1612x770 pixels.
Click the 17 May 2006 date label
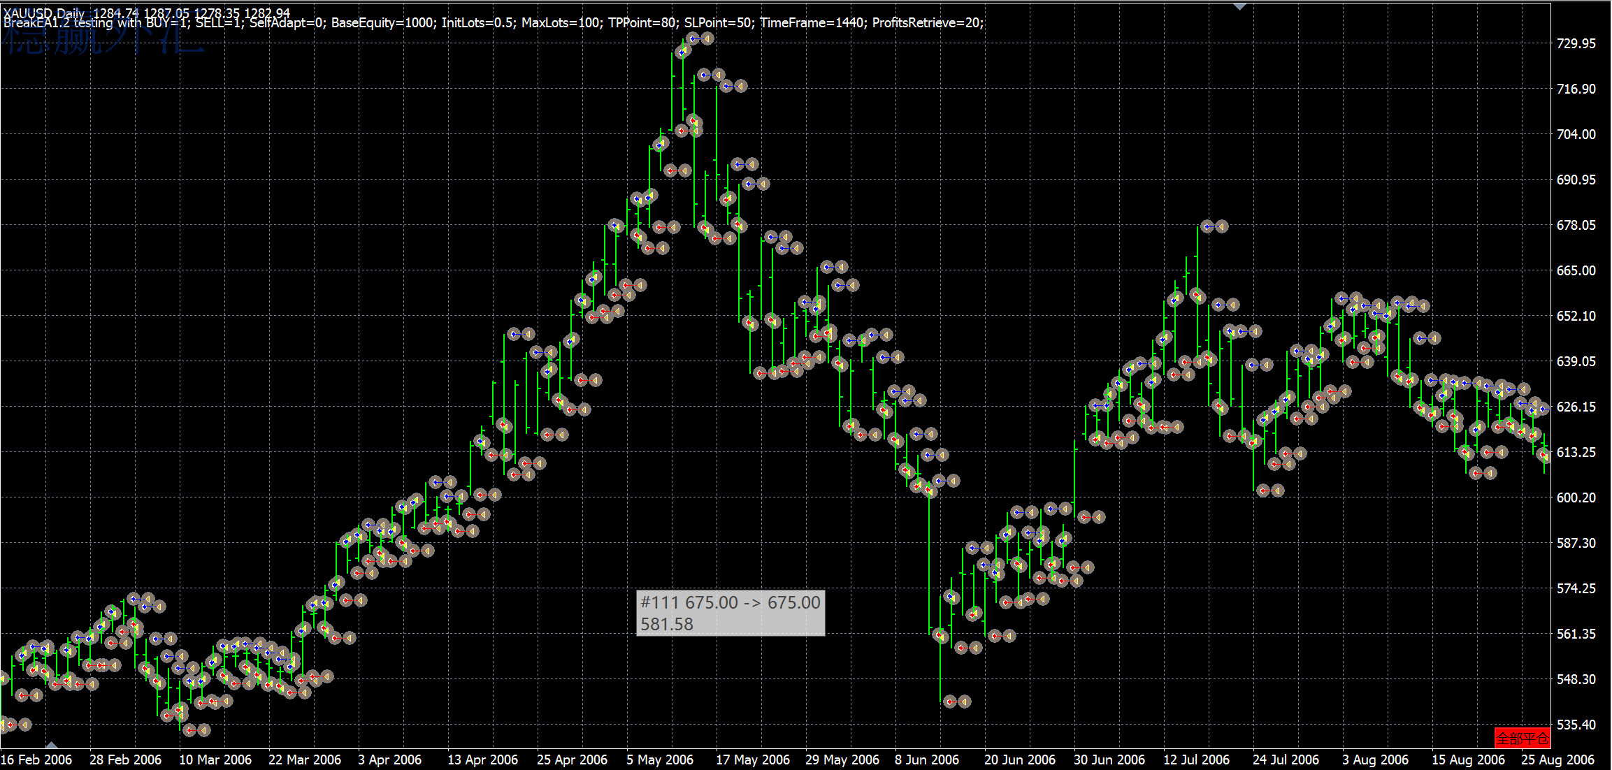pos(753,760)
